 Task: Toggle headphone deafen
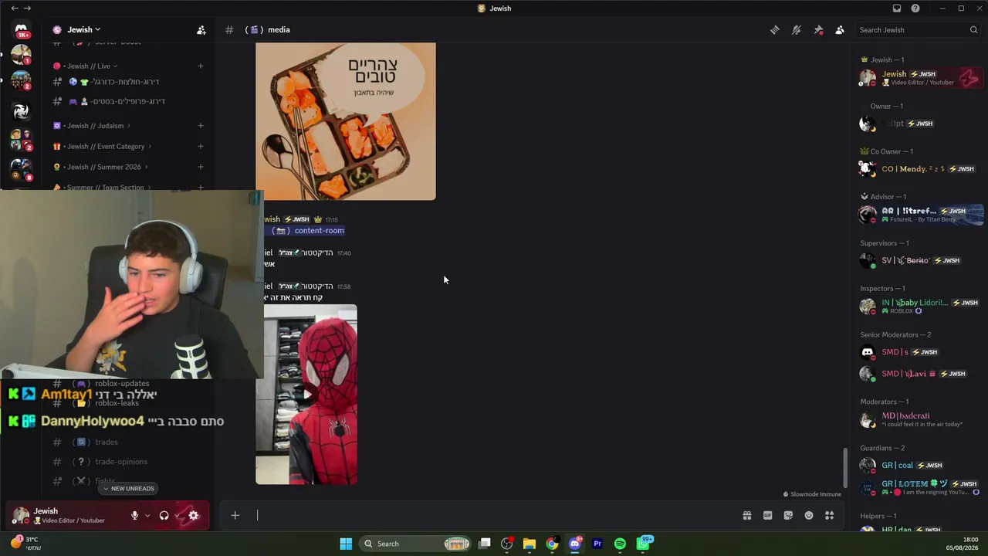pyautogui.click(x=164, y=516)
